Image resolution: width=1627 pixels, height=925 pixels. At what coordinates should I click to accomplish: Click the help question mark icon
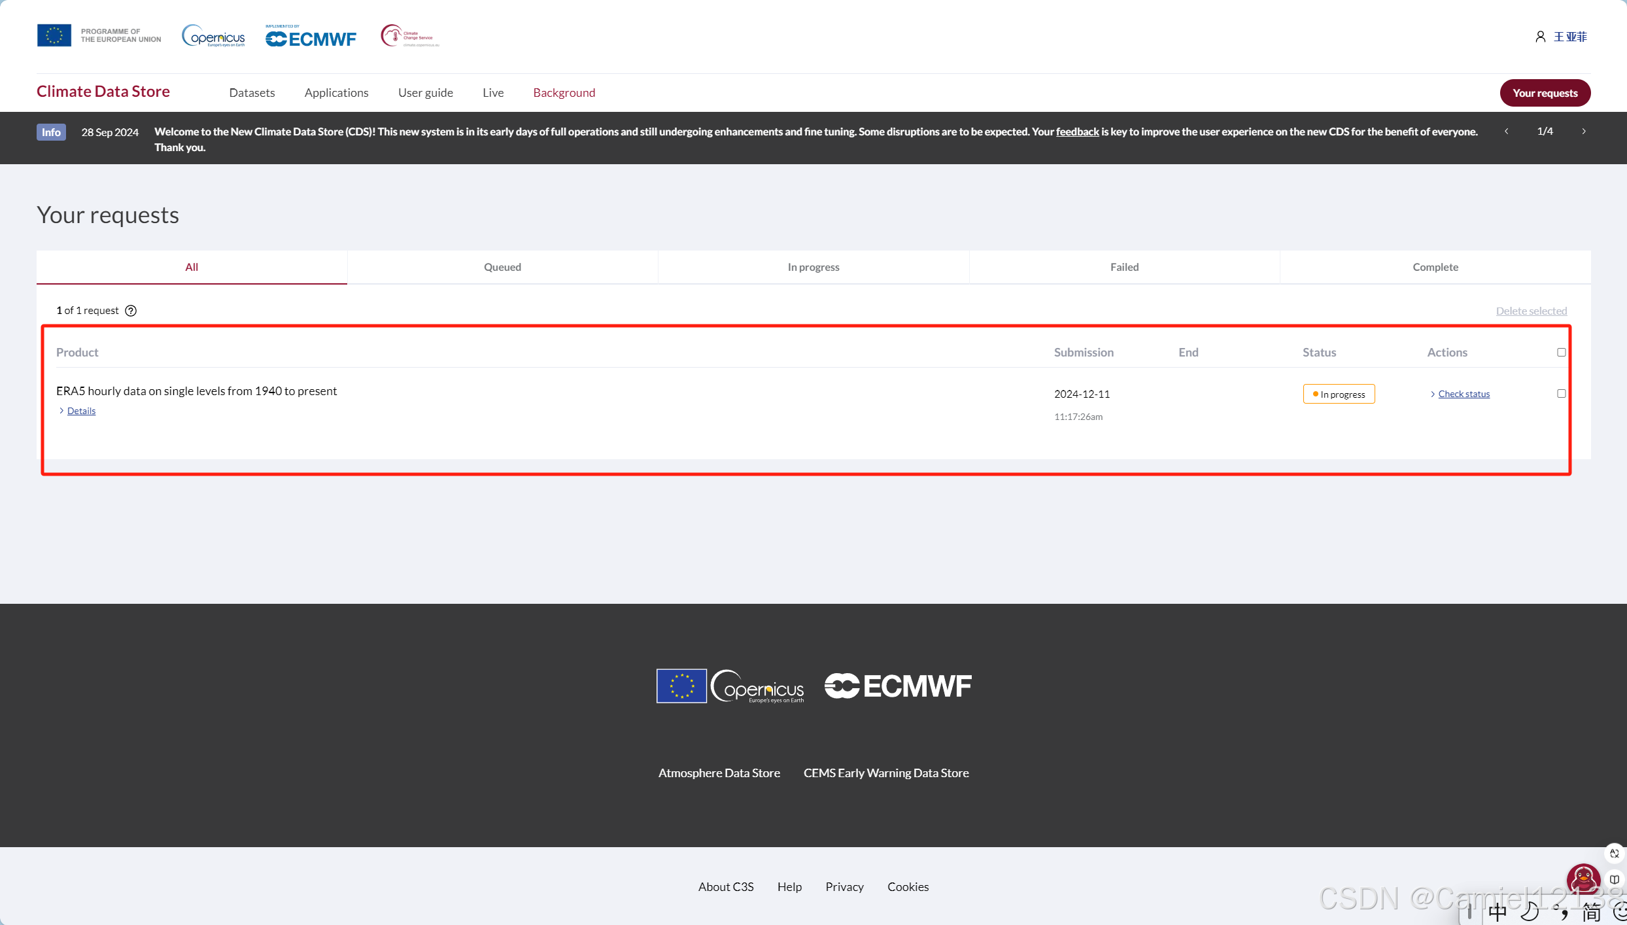pos(131,311)
